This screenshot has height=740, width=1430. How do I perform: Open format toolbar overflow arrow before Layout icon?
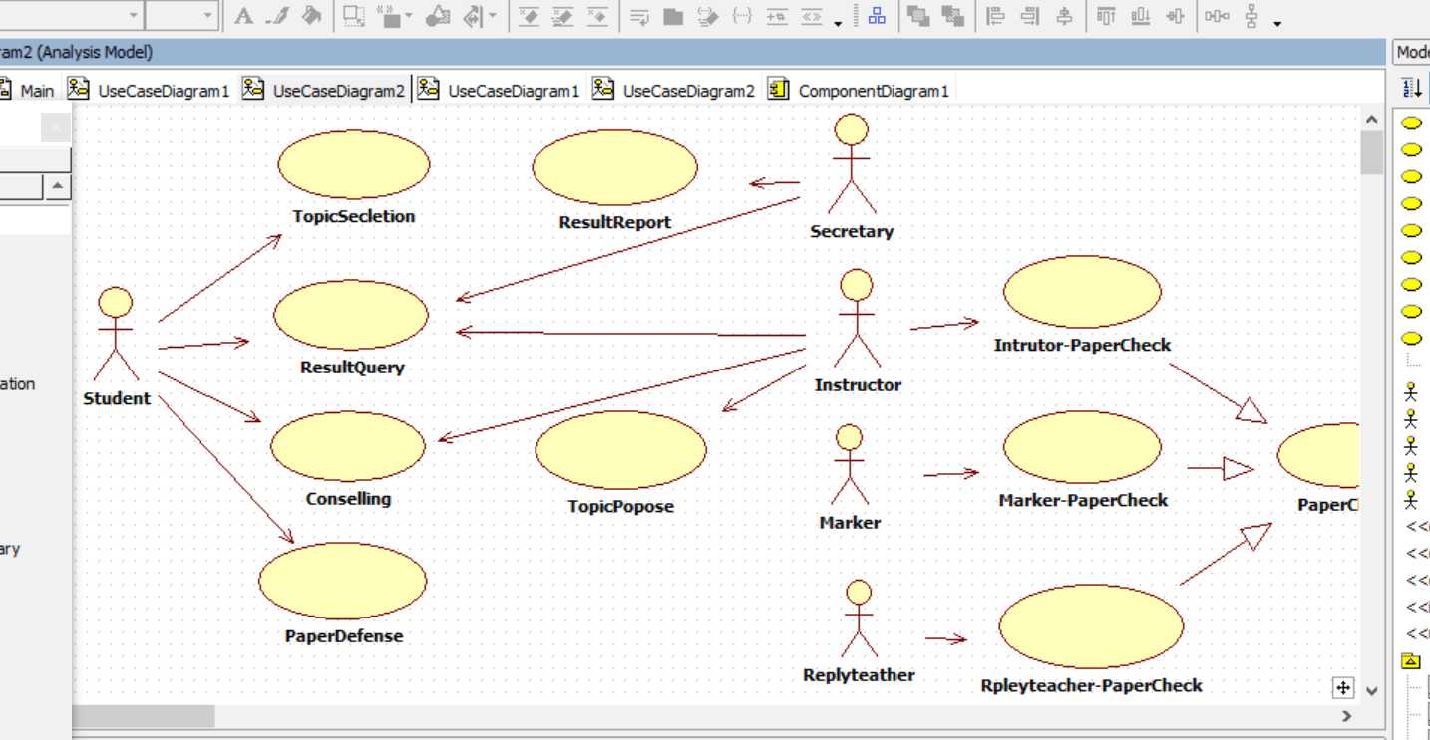click(x=838, y=22)
